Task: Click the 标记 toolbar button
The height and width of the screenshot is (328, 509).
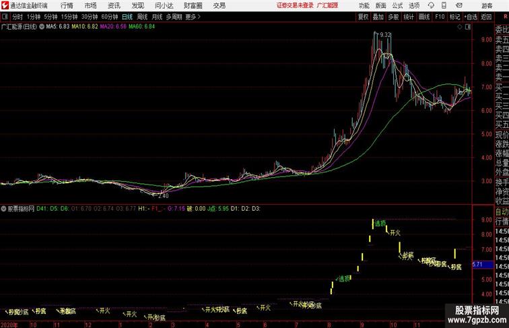Action: (454, 17)
